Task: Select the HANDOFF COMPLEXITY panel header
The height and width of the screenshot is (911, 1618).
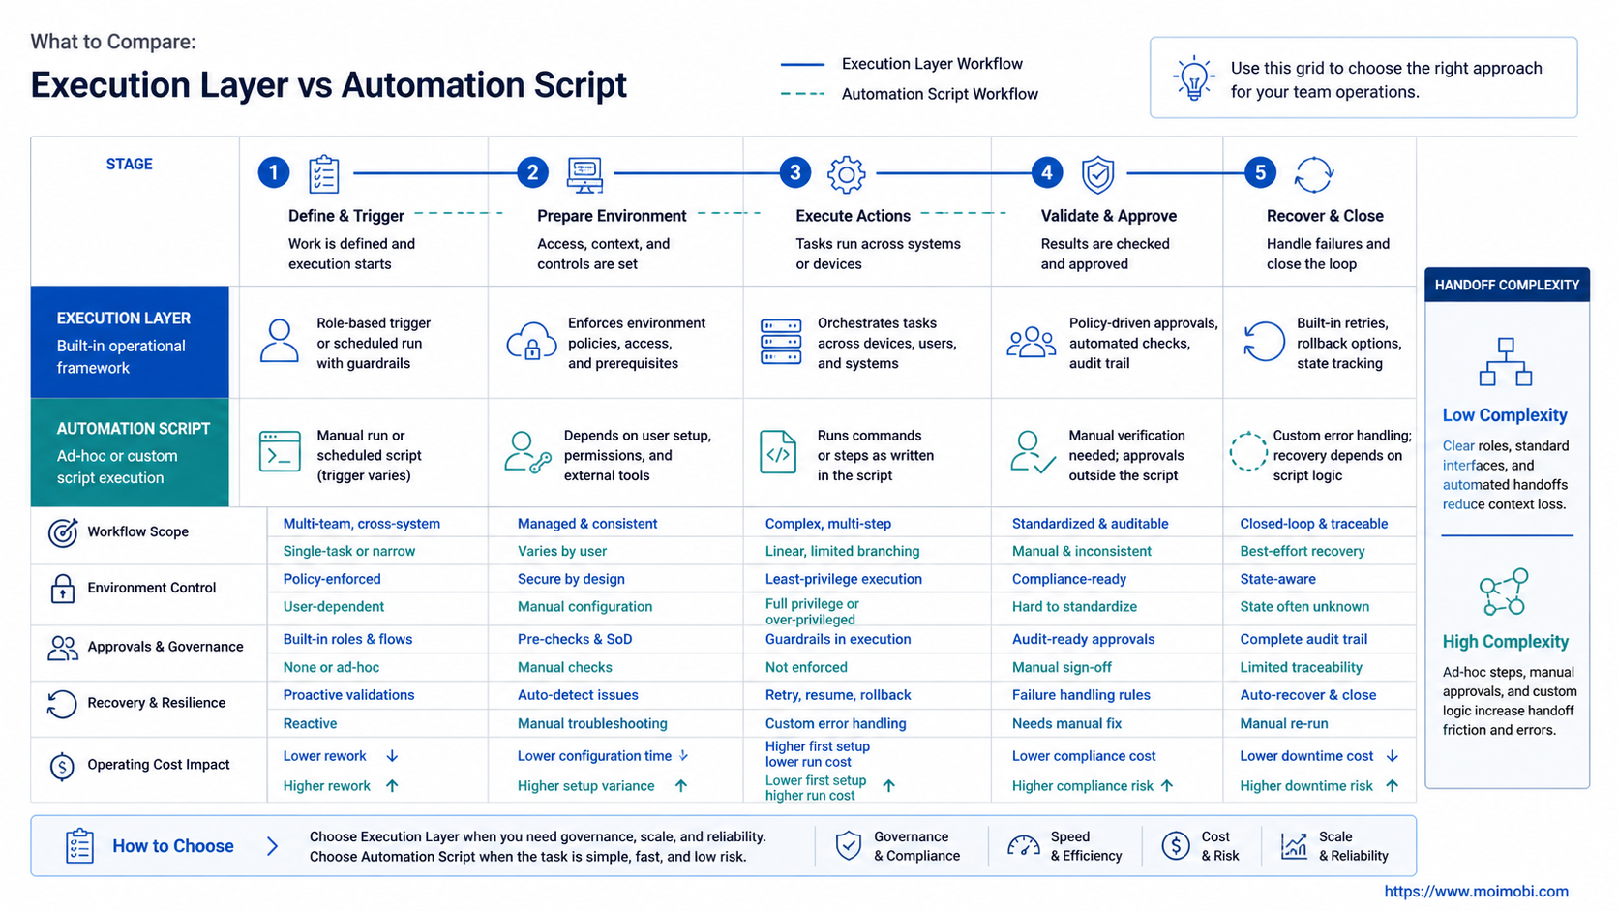Action: point(1507,285)
